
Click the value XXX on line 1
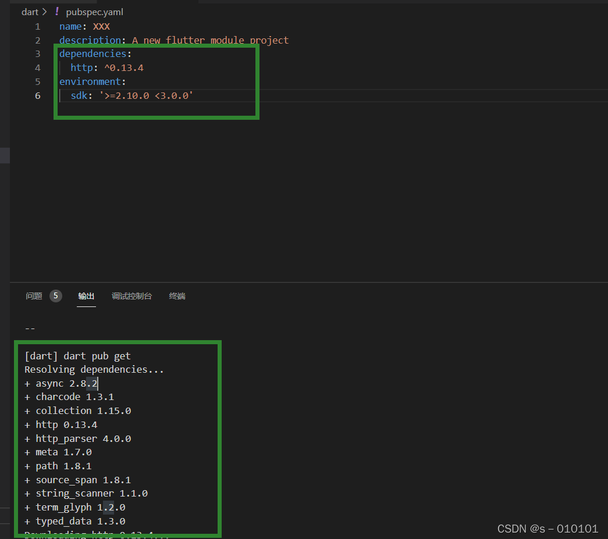(101, 26)
